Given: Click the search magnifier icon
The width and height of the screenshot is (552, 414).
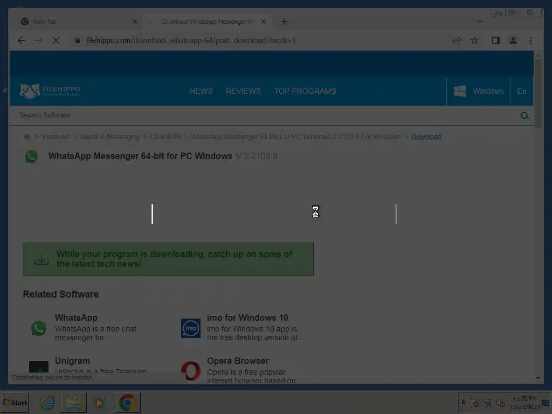Looking at the screenshot, I should pyautogui.click(x=525, y=115).
